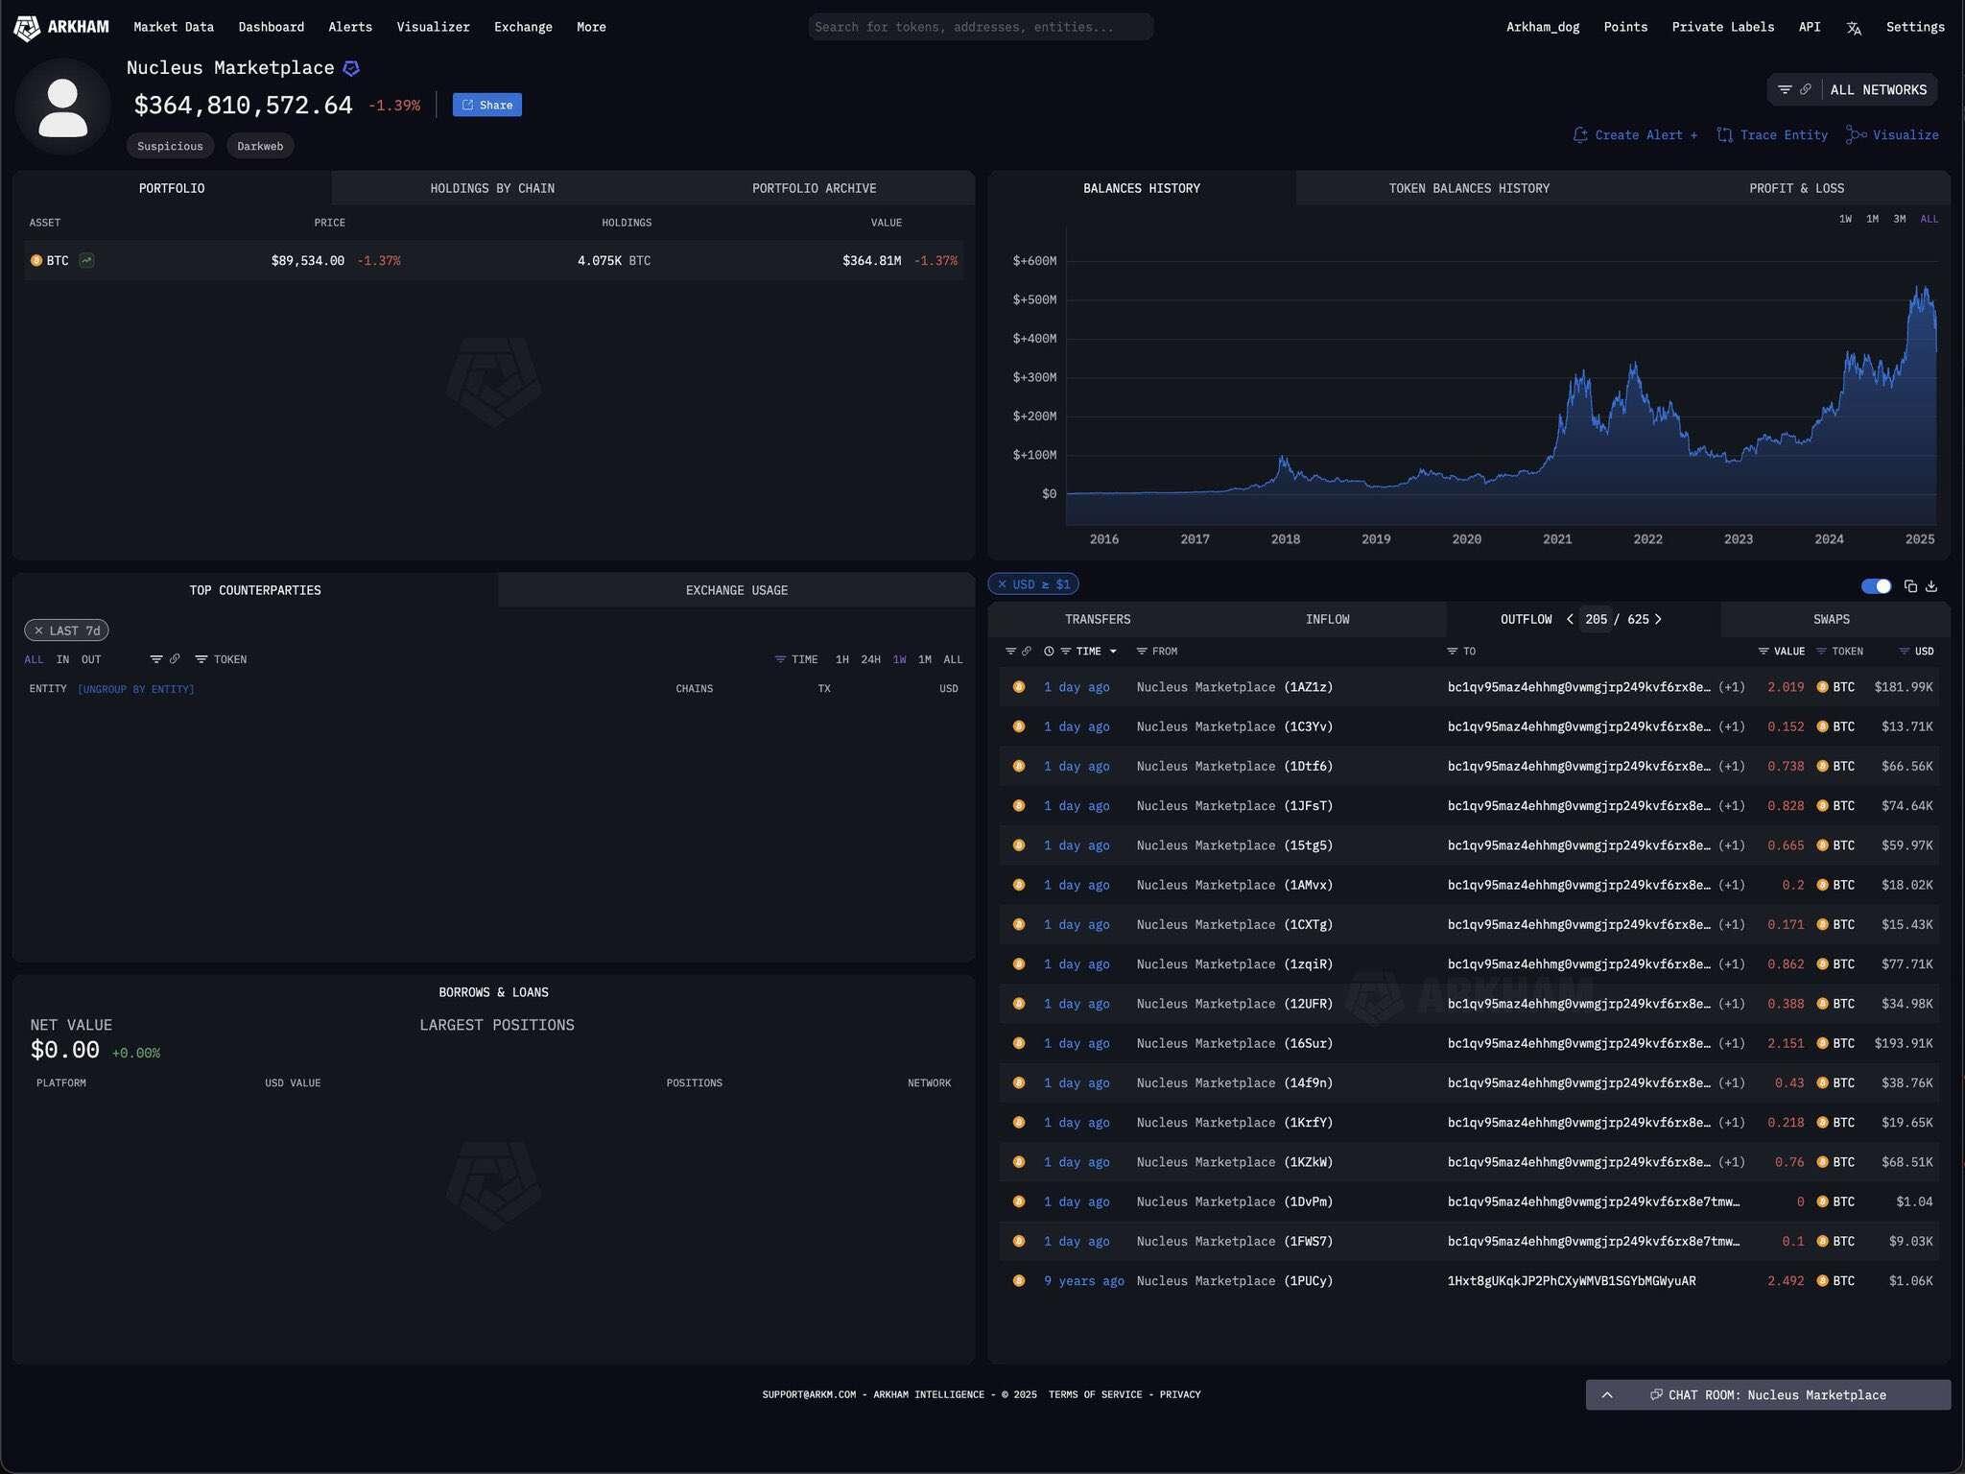This screenshot has height=1474, width=1965.
Task: Open the SWAPS tab
Action: click(1832, 619)
